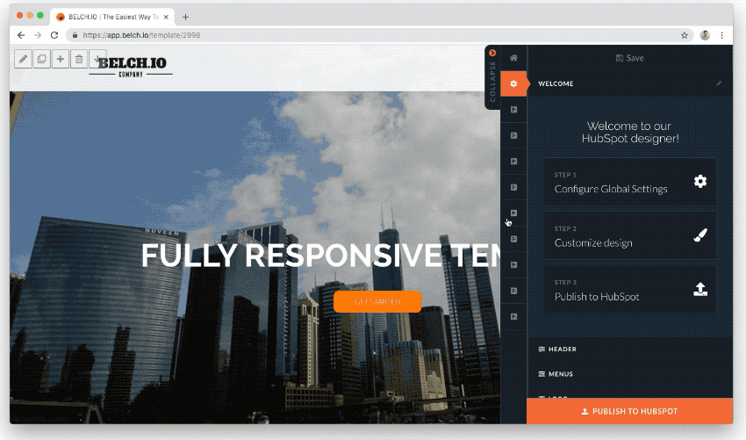746x440 pixels.
Task: Open the home icon in designer sidebar
Action: 513,58
